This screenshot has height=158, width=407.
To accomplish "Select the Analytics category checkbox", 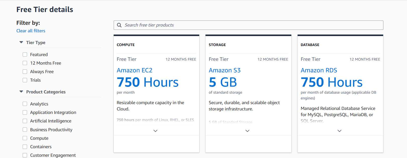I will pos(25,104).
